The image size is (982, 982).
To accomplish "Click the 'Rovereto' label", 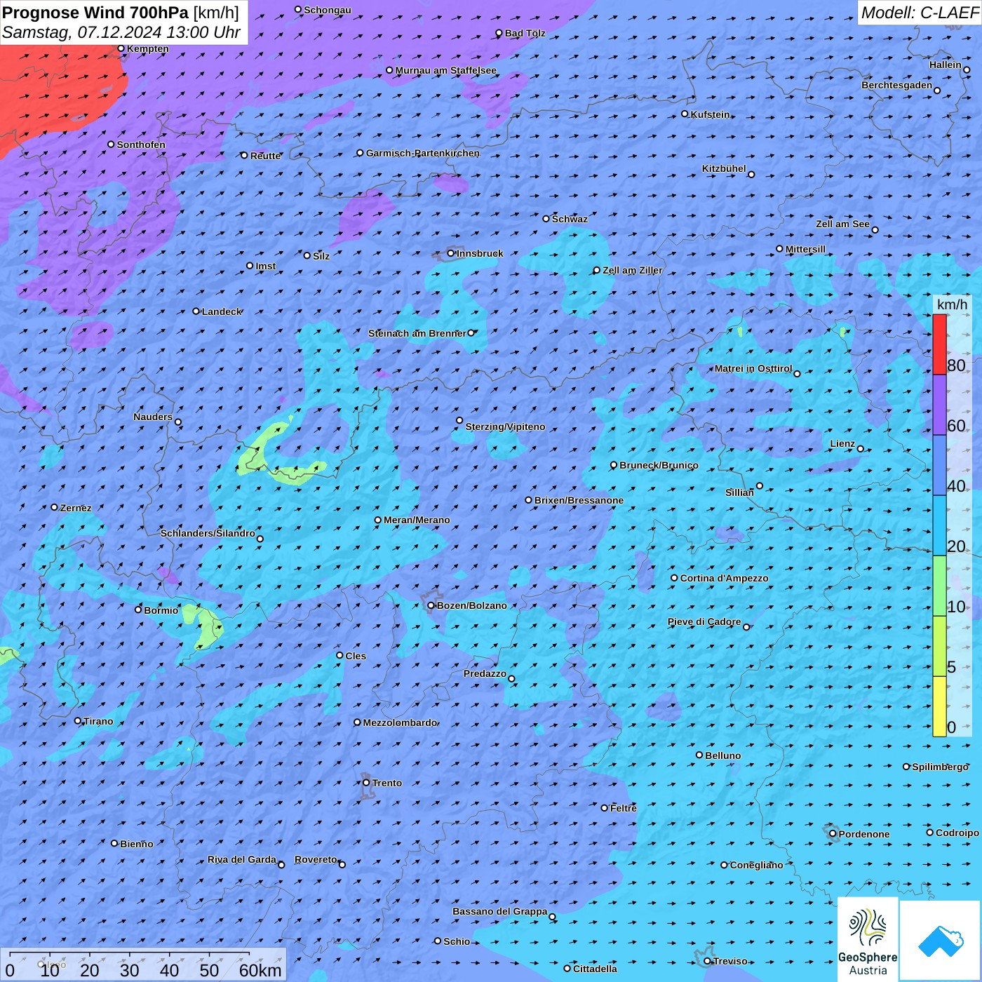I will [x=316, y=859].
